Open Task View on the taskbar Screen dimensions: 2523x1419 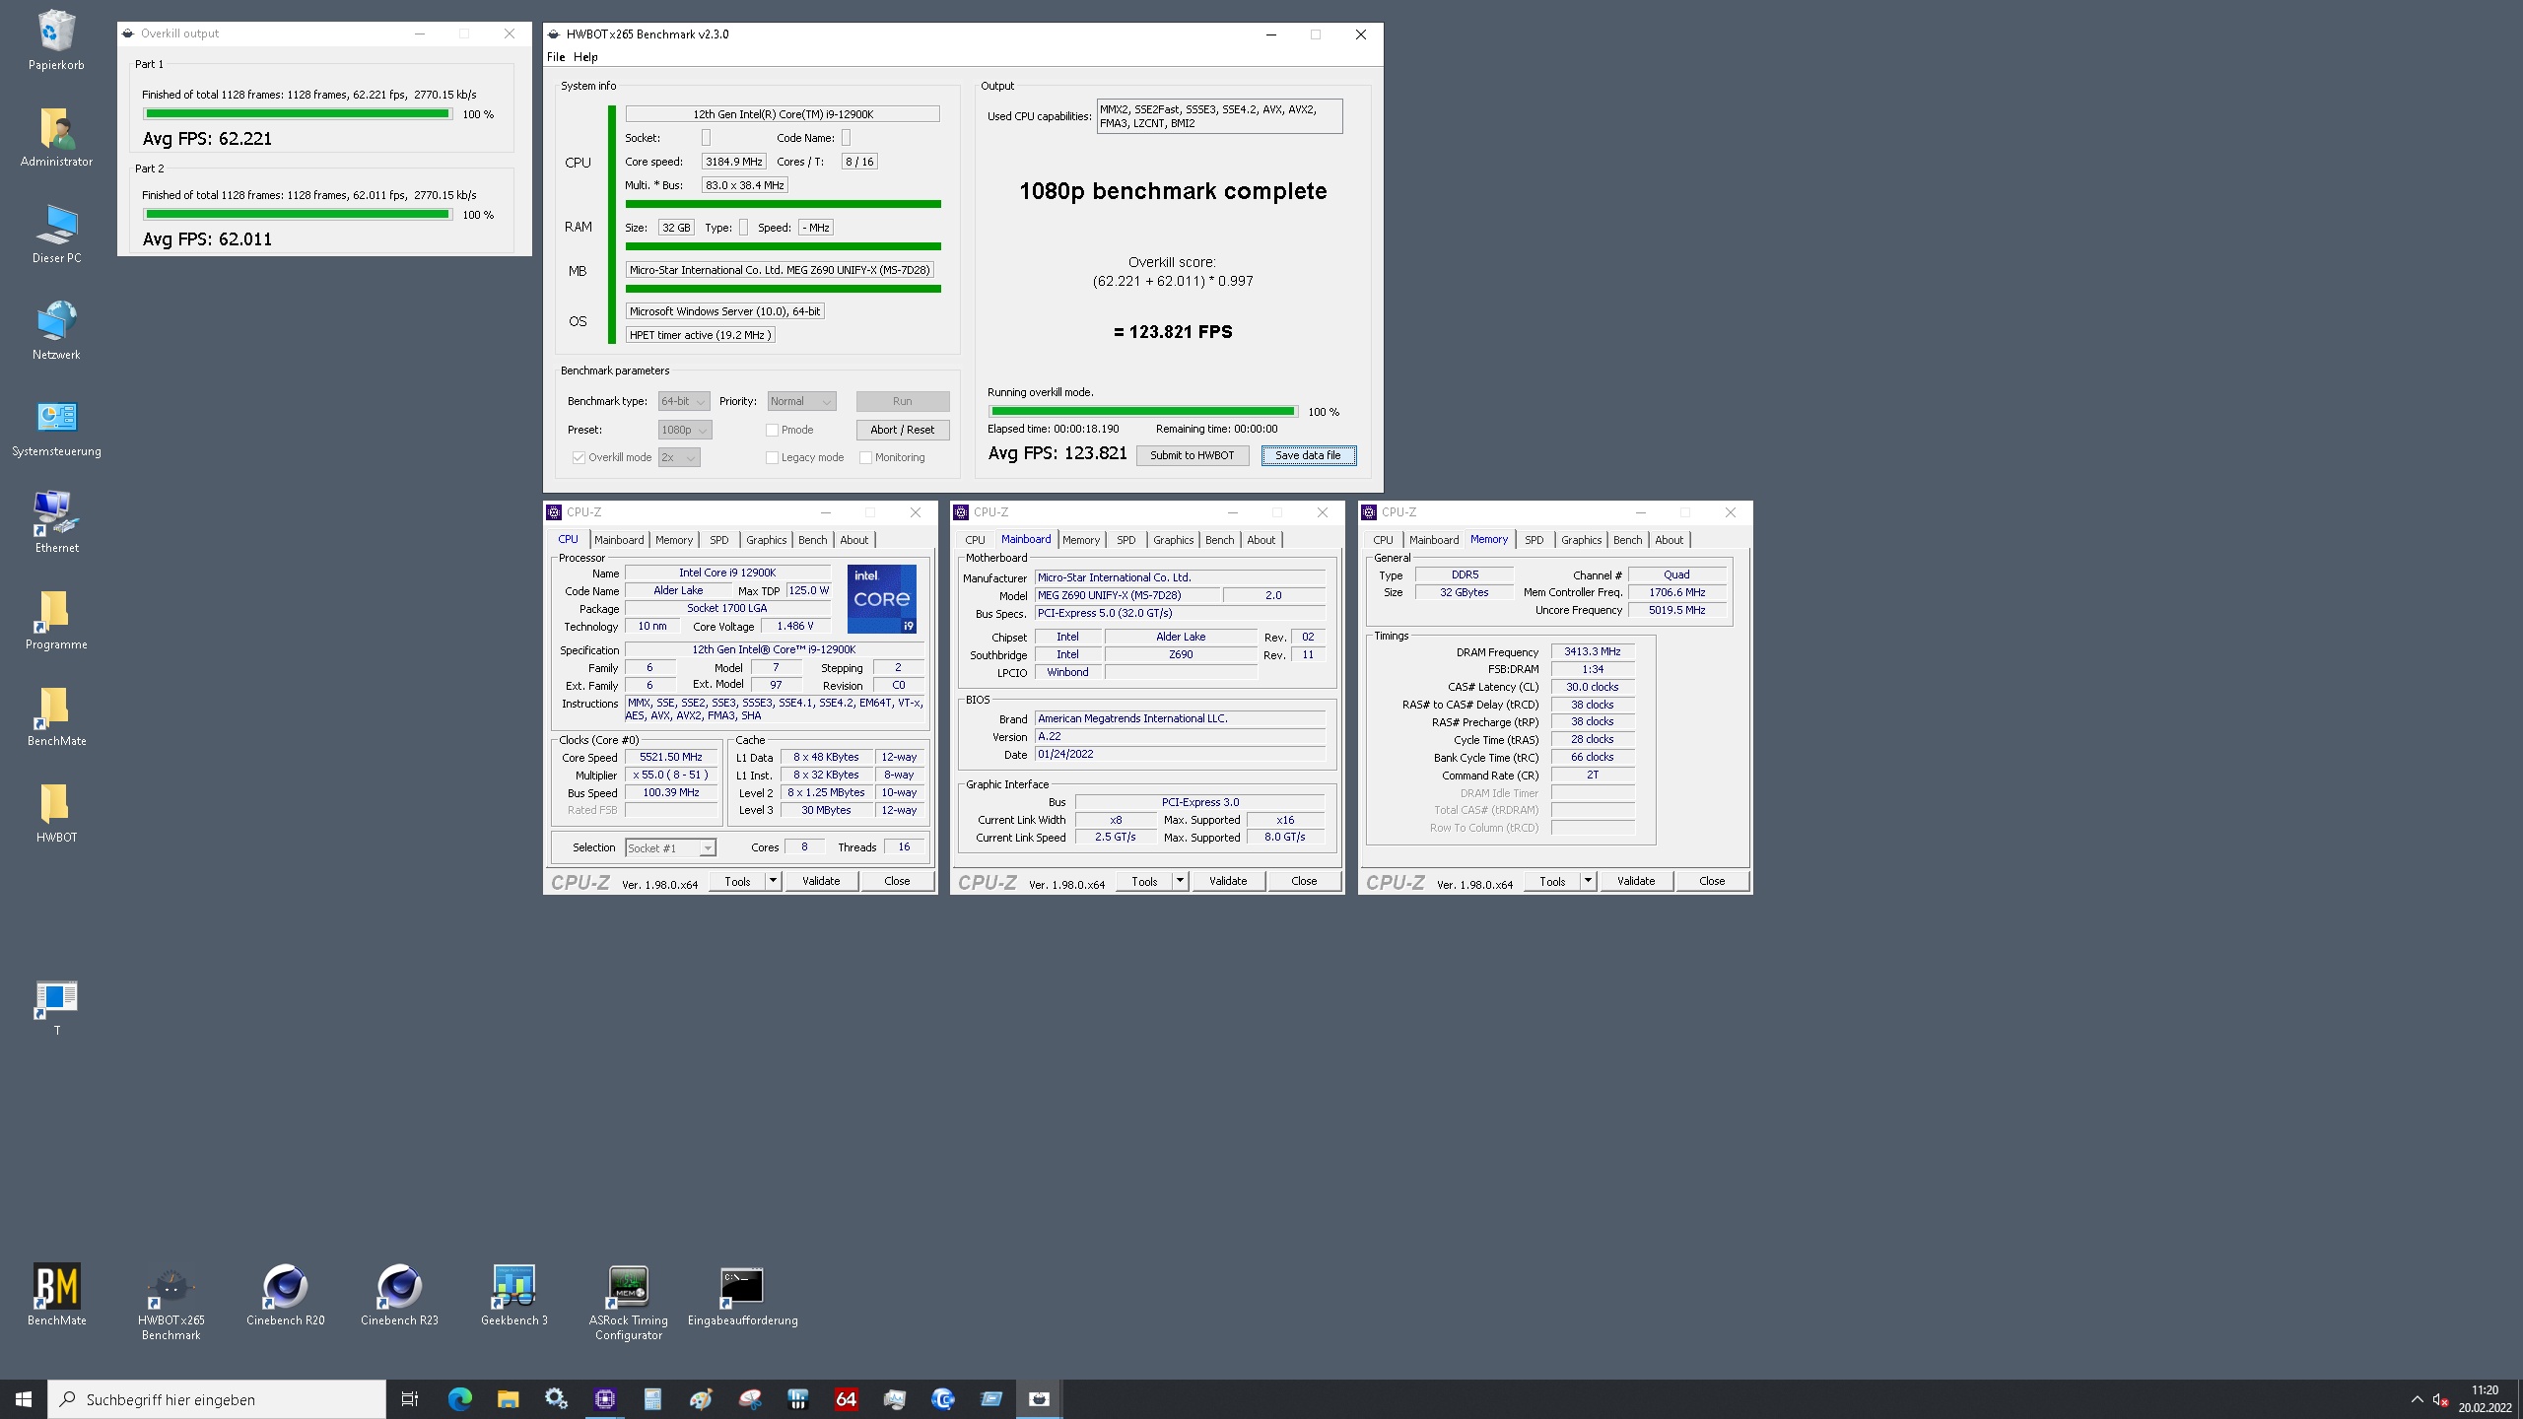click(x=410, y=1398)
